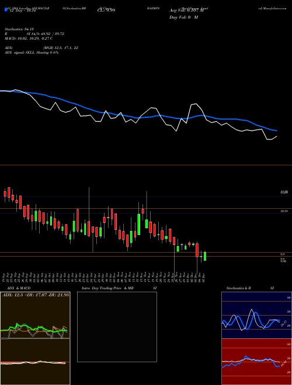292x385 pixels.
Task: Click the 'Day Vol: 0 M' text
Action: (x=183, y=17)
